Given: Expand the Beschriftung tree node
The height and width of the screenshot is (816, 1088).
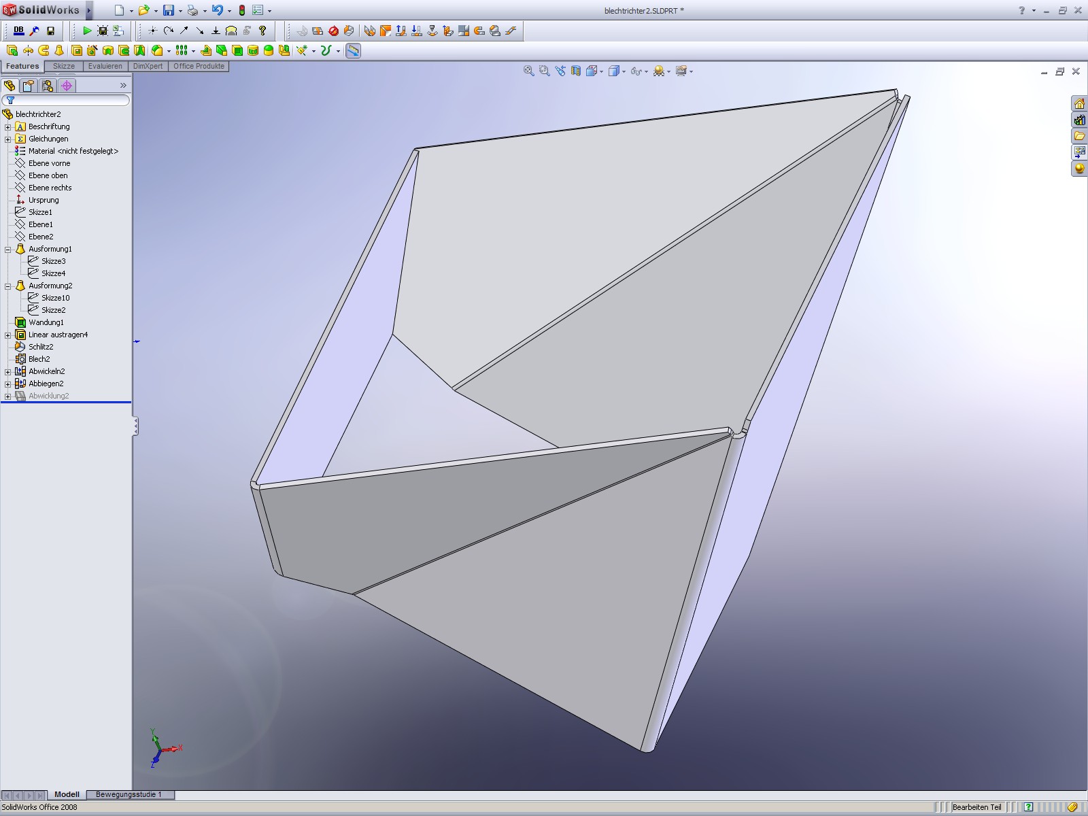Looking at the screenshot, I should click(7, 127).
